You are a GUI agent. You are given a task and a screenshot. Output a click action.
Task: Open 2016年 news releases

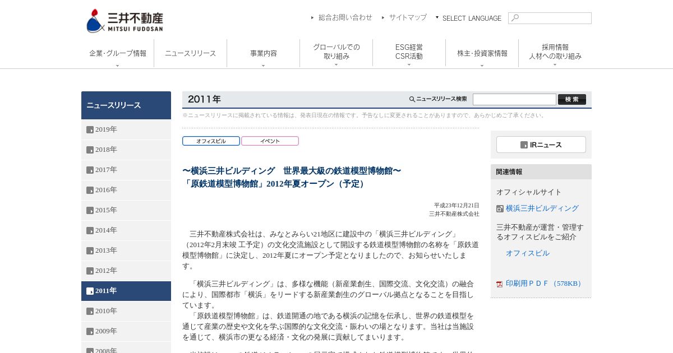[x=126, y=190]
